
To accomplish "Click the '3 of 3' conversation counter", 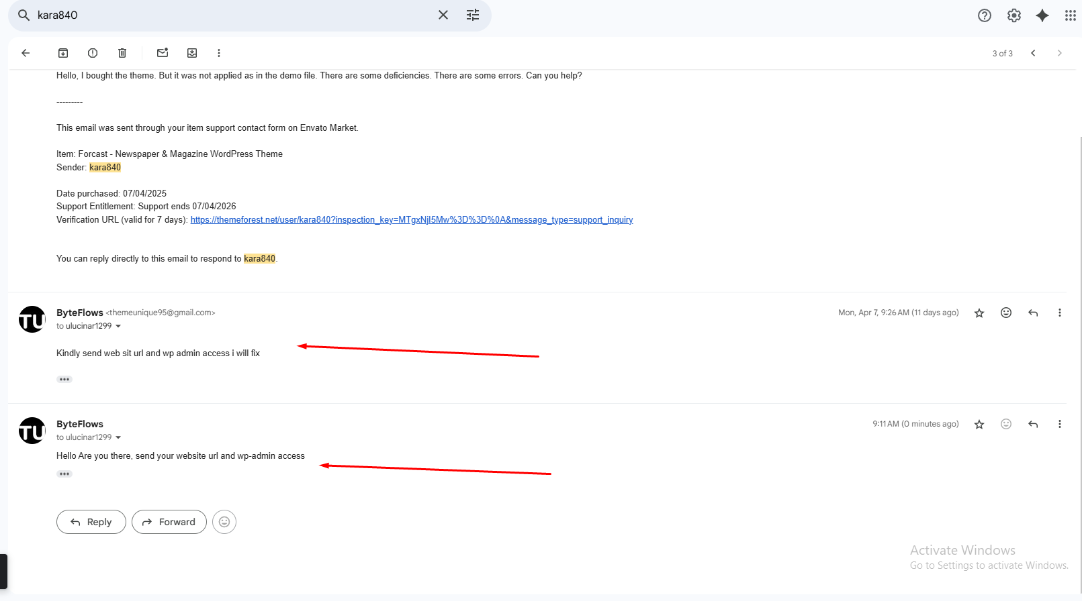I will tap(1003, 54).
